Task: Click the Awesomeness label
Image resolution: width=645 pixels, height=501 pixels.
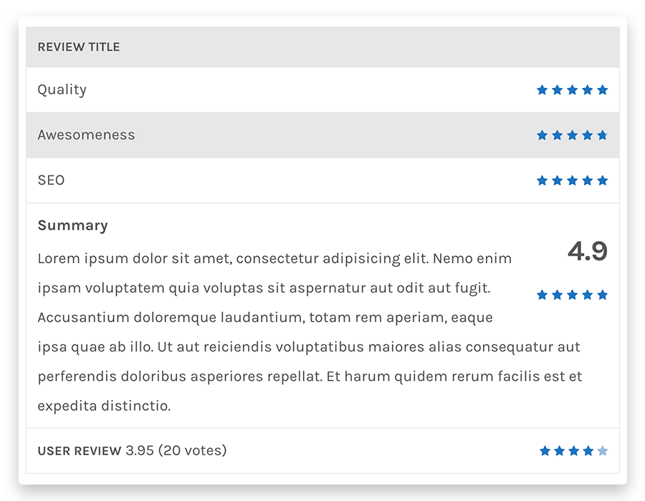Action: point(87,135)
